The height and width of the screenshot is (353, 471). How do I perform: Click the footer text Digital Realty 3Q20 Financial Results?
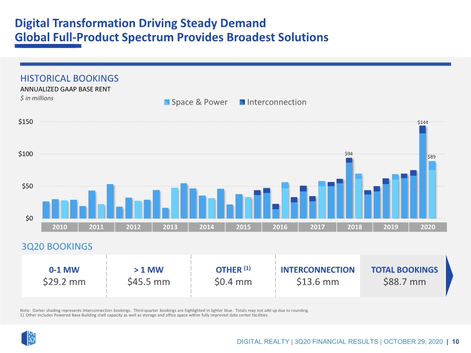coord(307,341)
